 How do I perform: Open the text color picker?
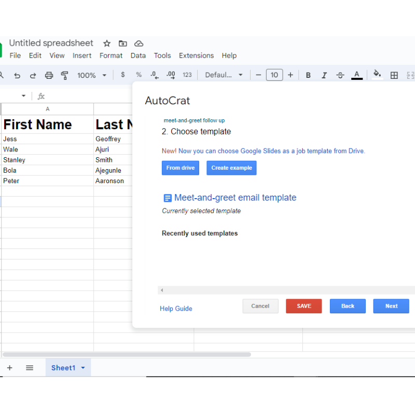click(357, 75)
